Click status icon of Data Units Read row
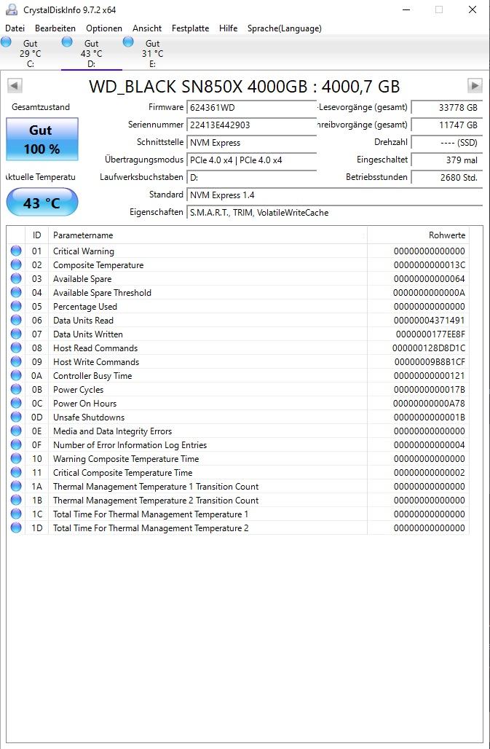 pyautogui.click(x=16, y=320)
